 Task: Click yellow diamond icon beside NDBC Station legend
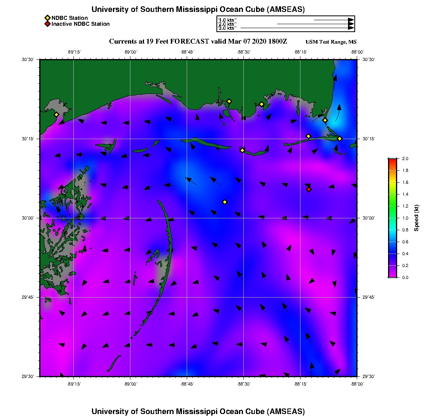point(47,18)
